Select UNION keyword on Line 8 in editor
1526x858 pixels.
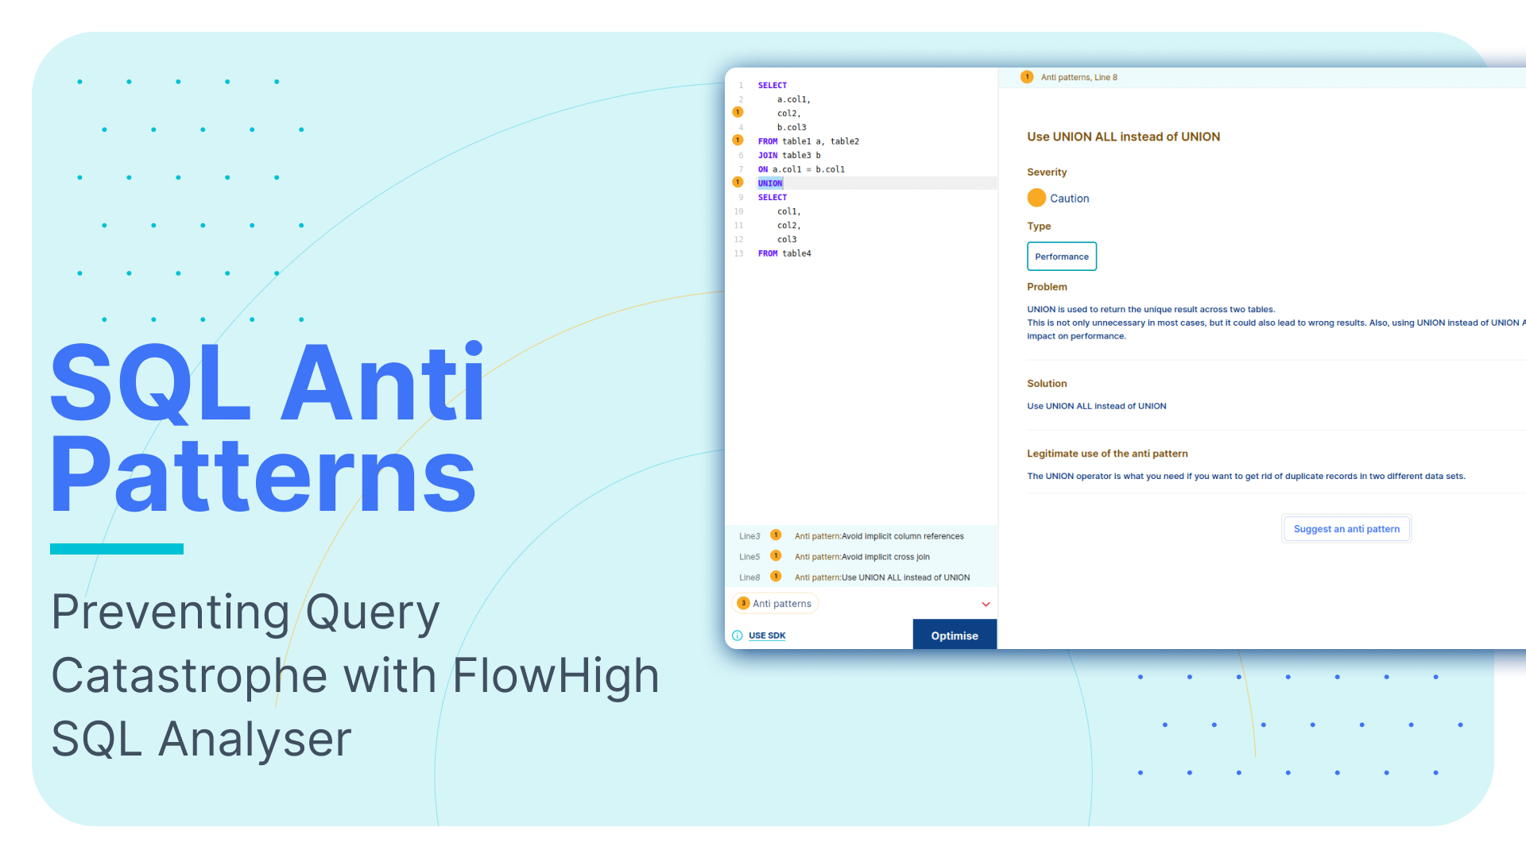769,184
